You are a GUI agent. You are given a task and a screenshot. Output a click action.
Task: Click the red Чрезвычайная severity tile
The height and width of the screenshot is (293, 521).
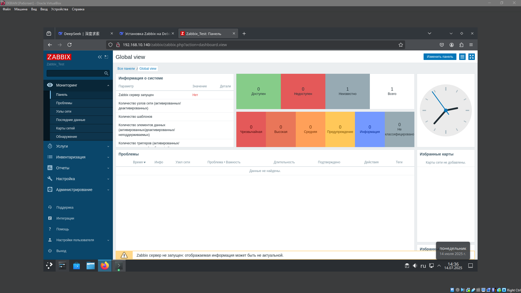251,129
